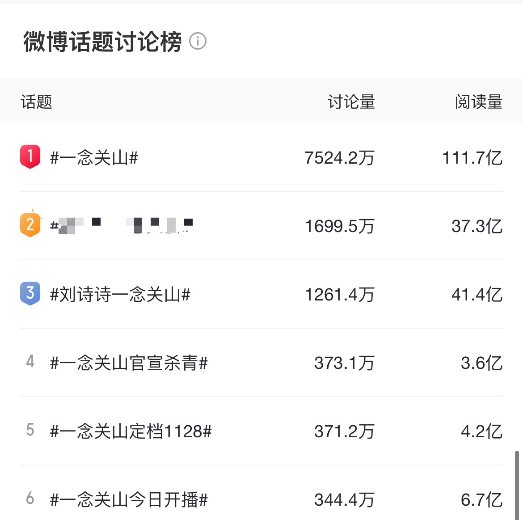
Task: Click the 7524.2万 discussion count
Action: pos(340,157)
